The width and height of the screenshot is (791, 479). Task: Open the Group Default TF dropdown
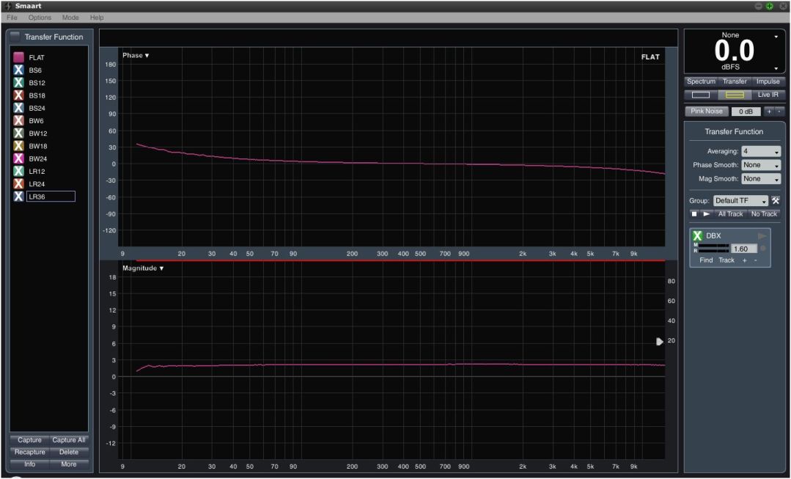pyautogui.click(x=740, y=201)
